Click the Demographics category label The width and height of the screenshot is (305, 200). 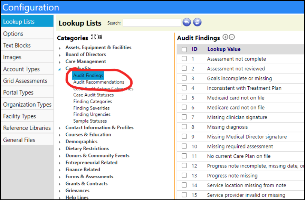click(x=81, y=142)
